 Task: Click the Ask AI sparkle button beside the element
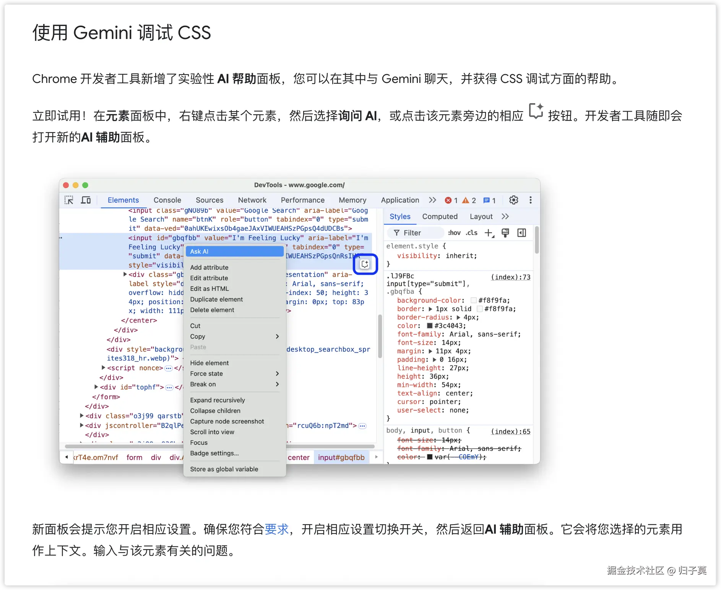click(365, 264)
